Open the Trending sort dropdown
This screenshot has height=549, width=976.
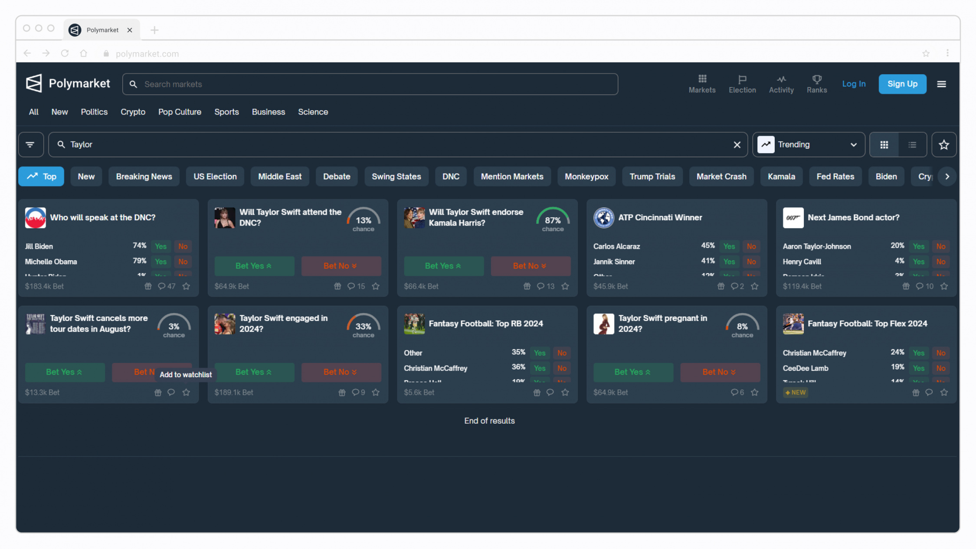(808, 145)
